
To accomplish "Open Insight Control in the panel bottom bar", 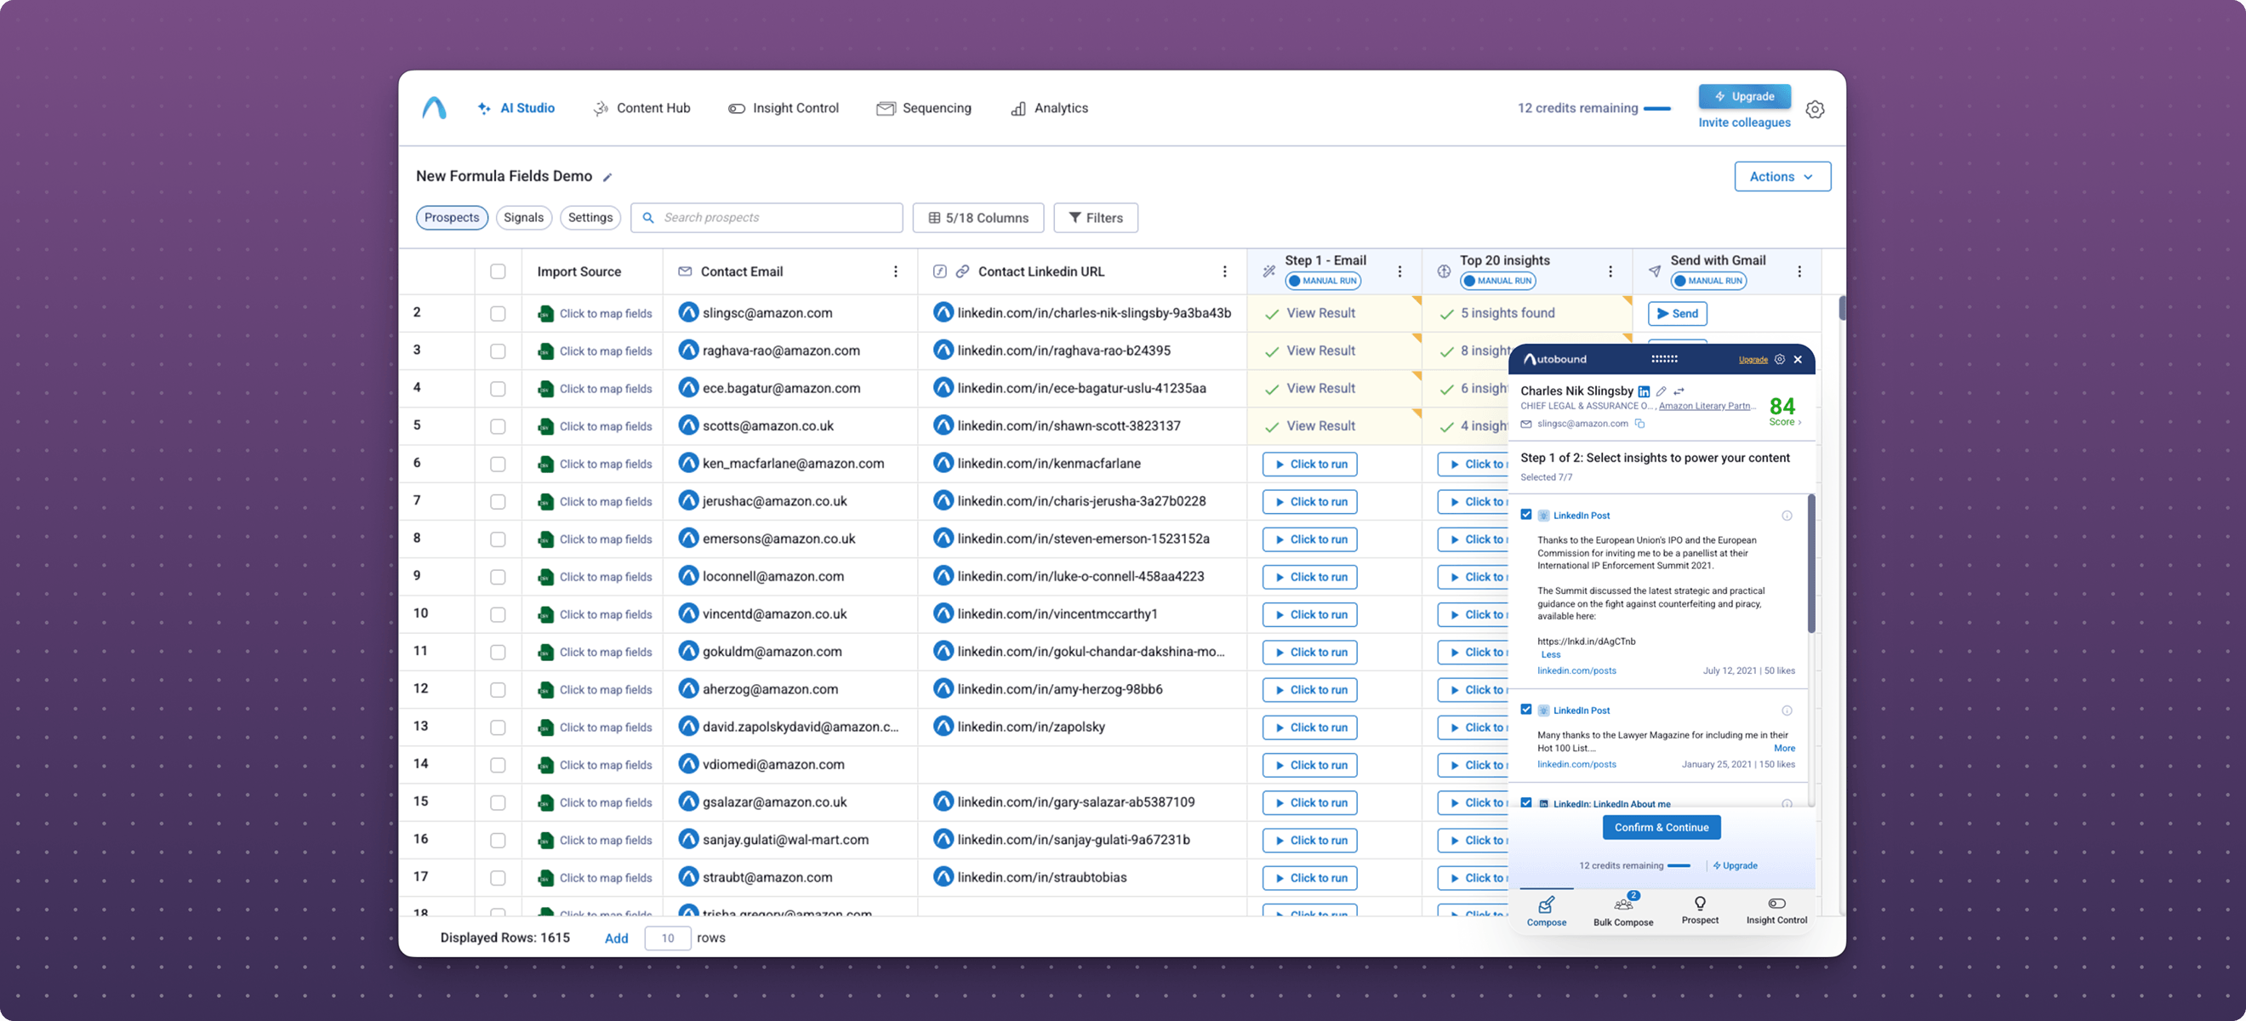I will pos(1776,910).
